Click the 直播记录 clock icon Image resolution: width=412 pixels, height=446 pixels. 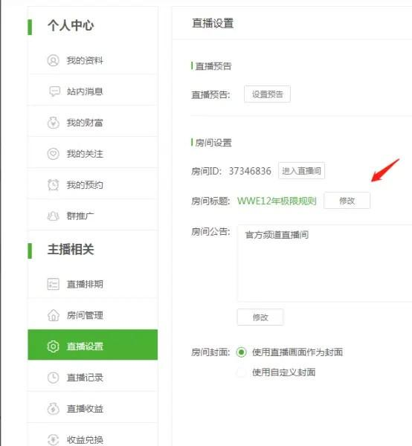54,378
